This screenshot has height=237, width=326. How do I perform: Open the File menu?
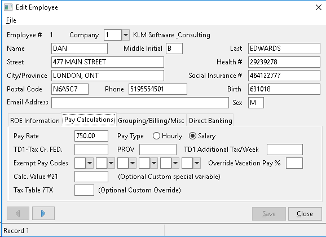click(x=11, y=20)
